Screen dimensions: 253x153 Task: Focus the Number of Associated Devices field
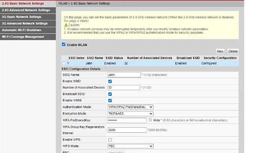(124, 87)
